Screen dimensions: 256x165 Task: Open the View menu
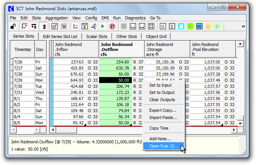76,18
